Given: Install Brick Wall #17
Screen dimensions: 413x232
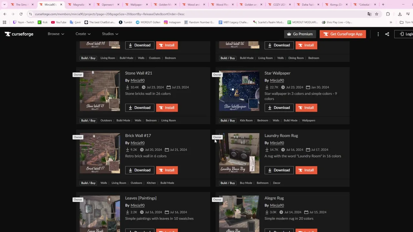Looking at the screenshot, I should 167,170.
